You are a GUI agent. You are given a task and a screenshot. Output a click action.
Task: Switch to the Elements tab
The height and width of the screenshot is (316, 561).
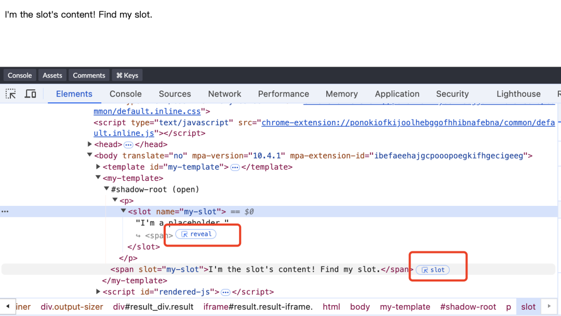[x=74, y=94]
